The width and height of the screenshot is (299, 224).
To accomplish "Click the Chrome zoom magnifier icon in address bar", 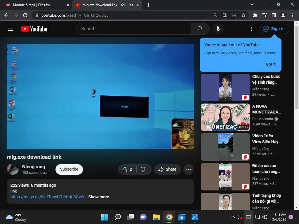I will click(215, 15).
